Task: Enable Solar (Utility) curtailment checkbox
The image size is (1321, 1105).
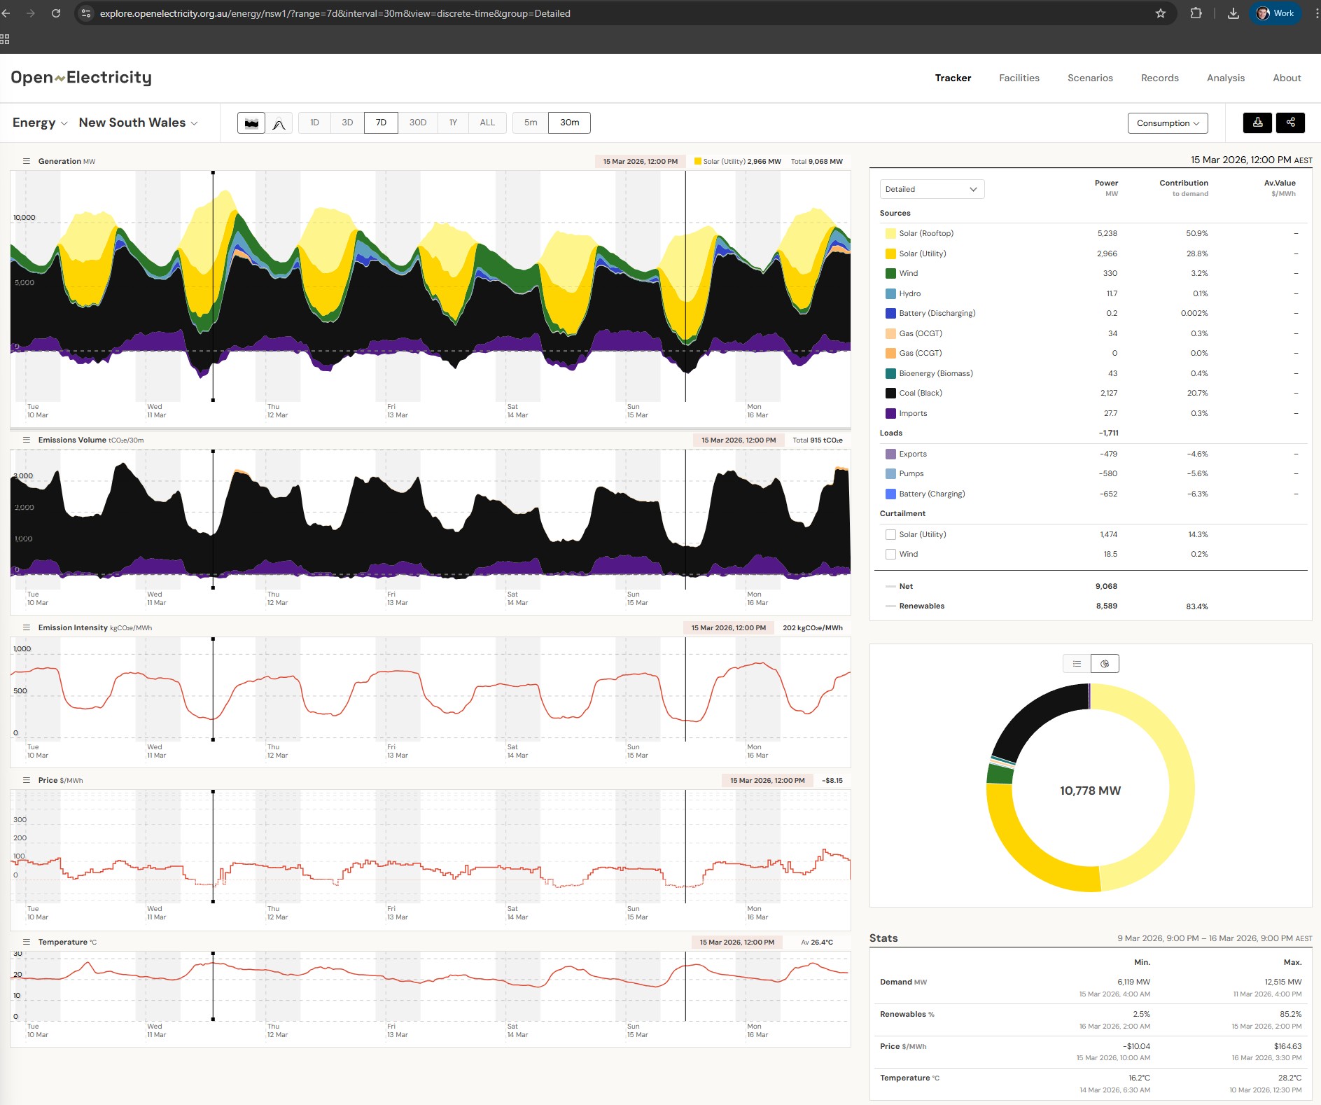Action: (x=890, y=534)
